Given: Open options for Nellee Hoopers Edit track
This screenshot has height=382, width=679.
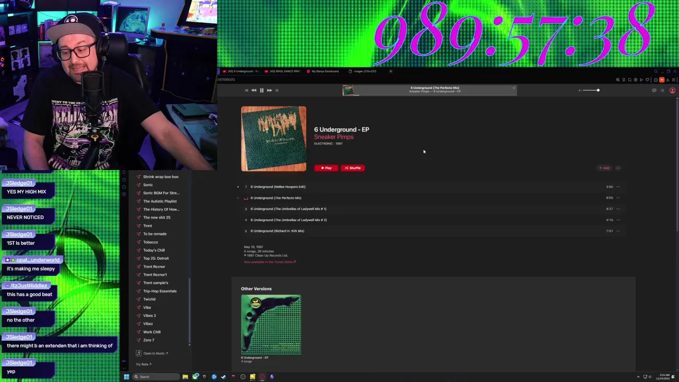Looking at the screenshot, I should (618, 187).
